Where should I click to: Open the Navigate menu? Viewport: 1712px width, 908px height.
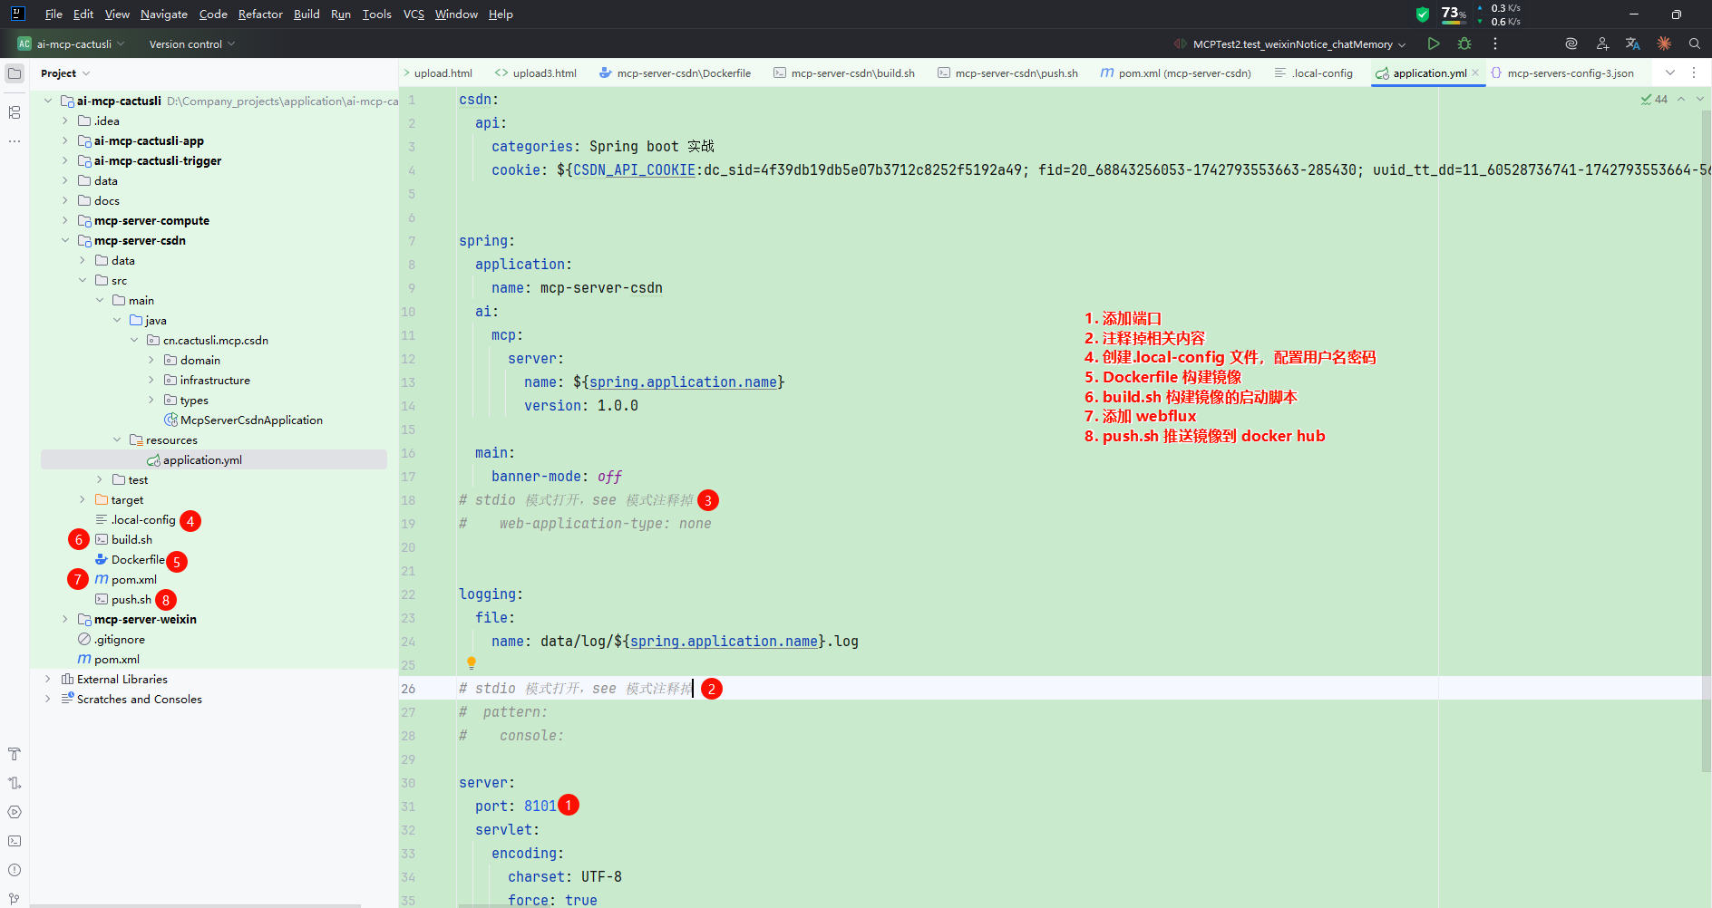click(x=164, y=14)
